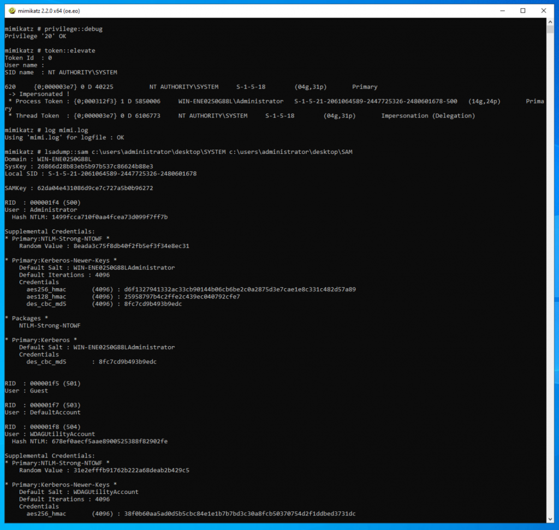Click 'Impersonation (Delegation)' in Thread Token line
The height and width of the screenshot is (530, 559).
pyautogui.click(x=428, y=116)
